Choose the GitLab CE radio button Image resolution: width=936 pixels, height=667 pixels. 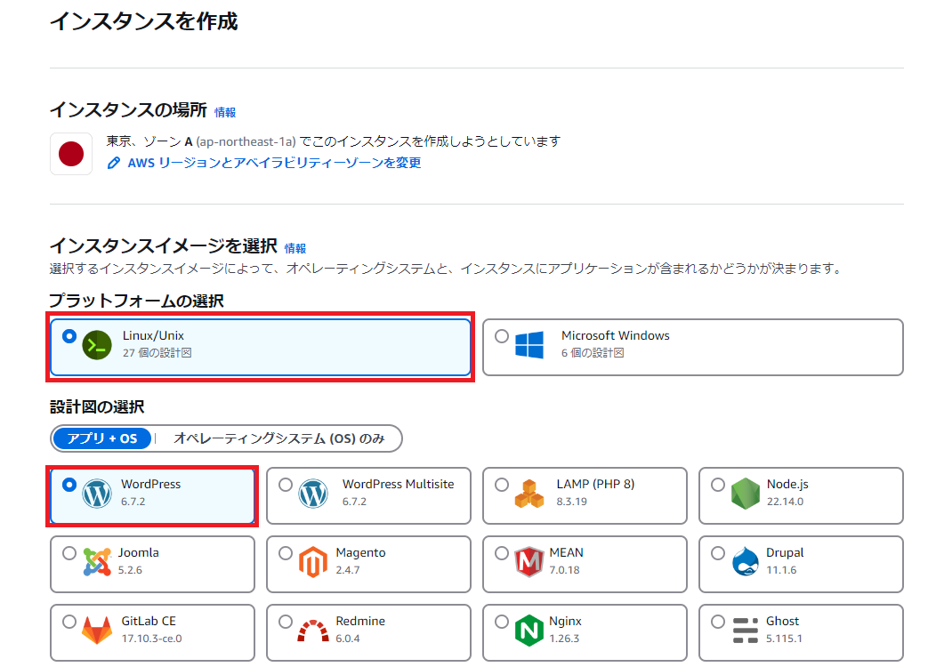click(69, 622)
